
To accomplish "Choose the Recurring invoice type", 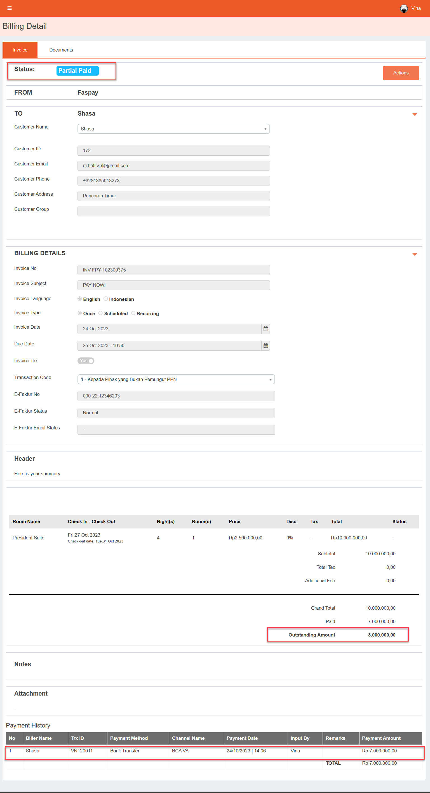I will [133, 313].
